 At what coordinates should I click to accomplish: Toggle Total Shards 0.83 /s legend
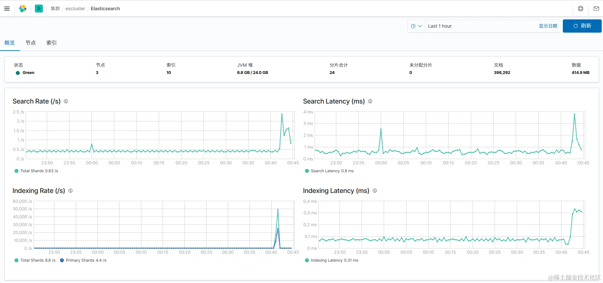(x=36, y=171)
